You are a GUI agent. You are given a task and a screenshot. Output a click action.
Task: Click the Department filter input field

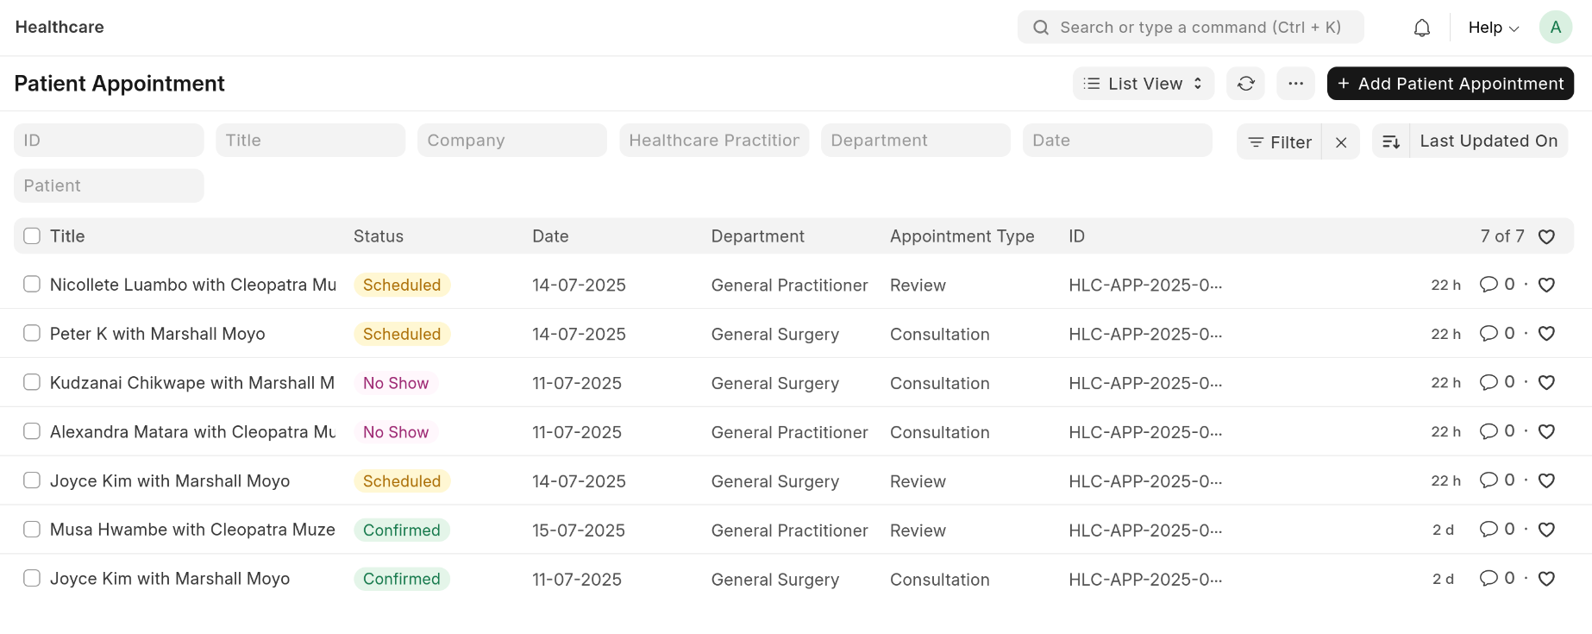point(915,140)
